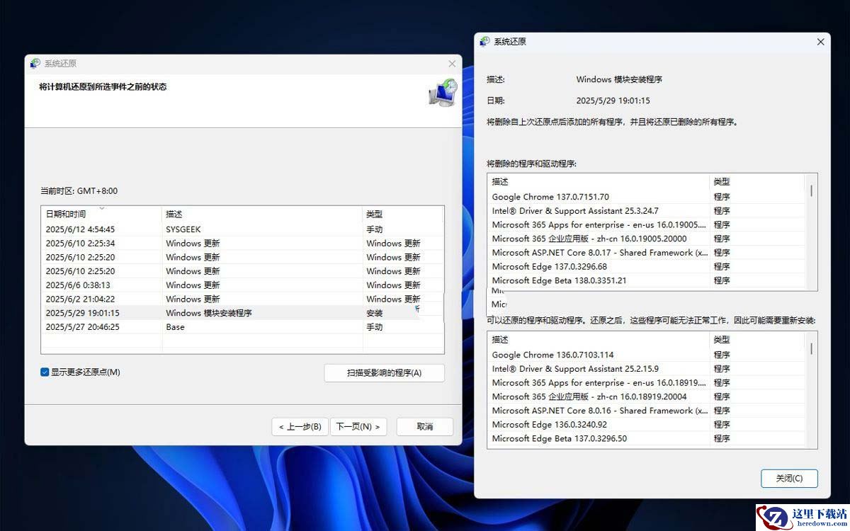This screenshot has width=850, height=531.
Task: Click Microsoft Edge 137.0.3296.68 row
Action: pos(646,267)
